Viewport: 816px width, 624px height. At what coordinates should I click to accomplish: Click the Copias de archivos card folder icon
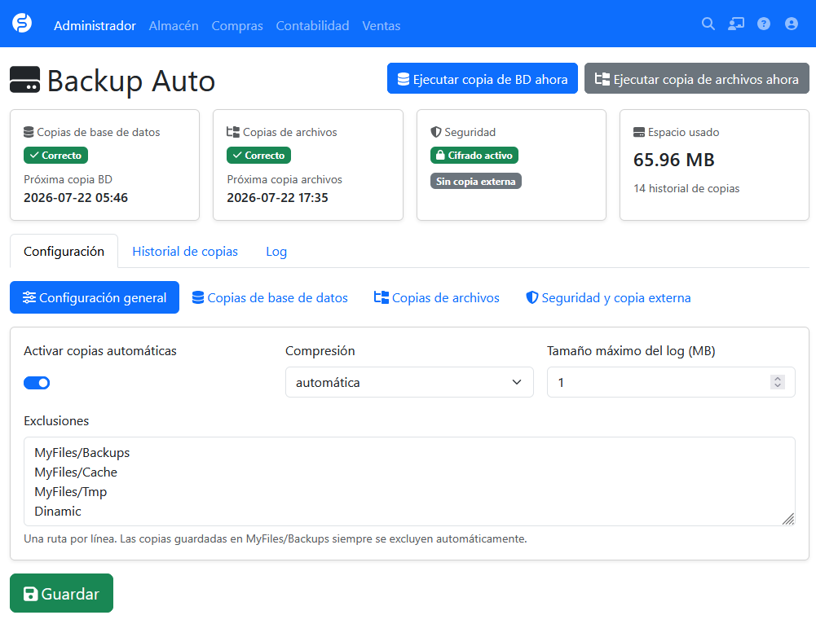(x=233, y=132)
